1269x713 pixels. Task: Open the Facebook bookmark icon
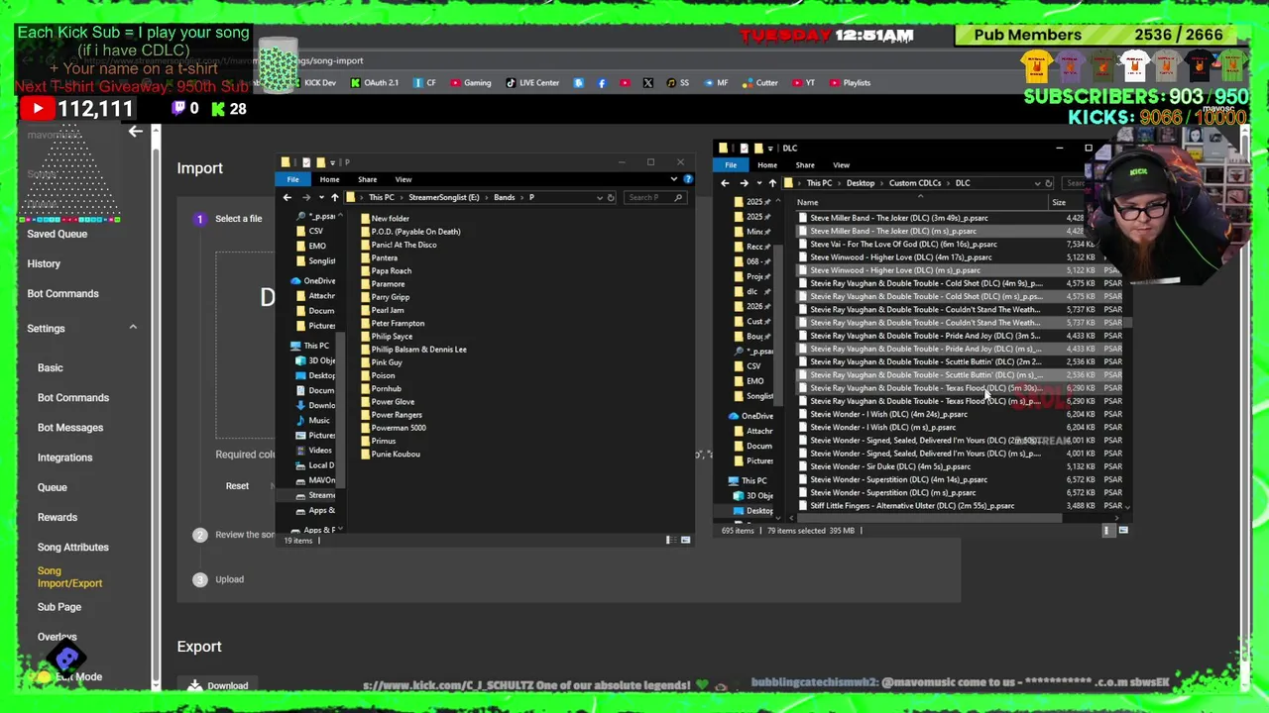(602, 83)
